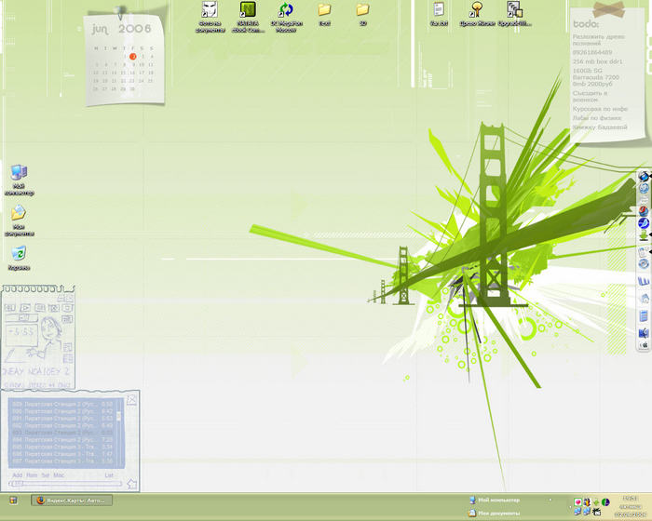The image size is (652, 521).
Task: Click the List button in the playlist
Action: (109, 474)
